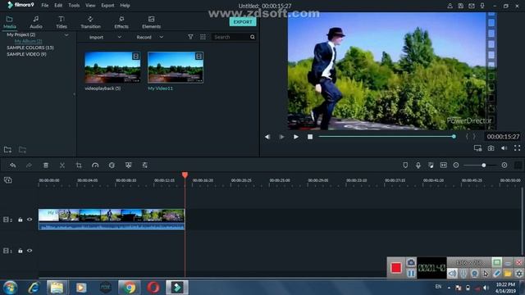Screen dimensions: 525x295
Task: Click the Add Marker icon
Action: point(405,166)
